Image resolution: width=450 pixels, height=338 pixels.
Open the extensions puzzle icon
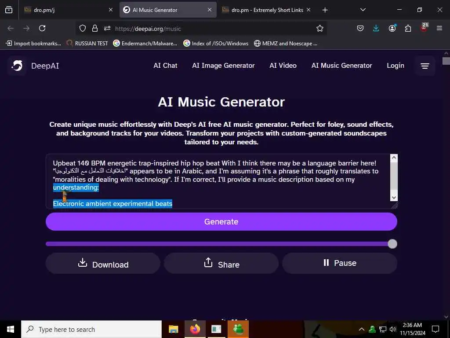point(408,28)
